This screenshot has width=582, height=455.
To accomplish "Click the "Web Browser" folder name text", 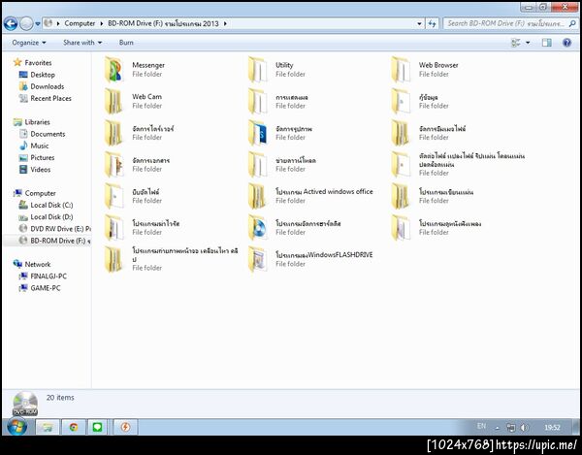I will click(438, 65).
